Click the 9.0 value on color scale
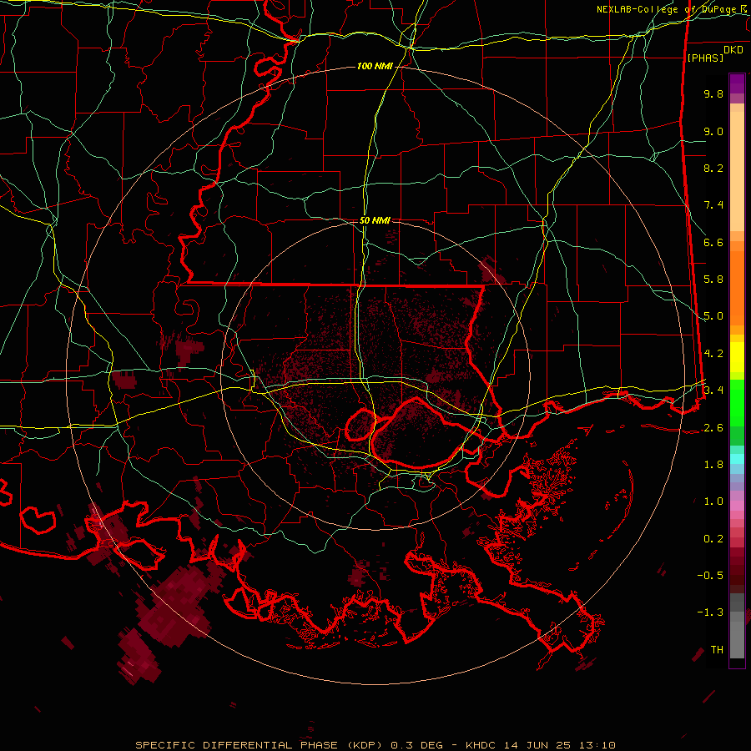The width and height of the screenshot is (751, 751). (x=713, y=131)
